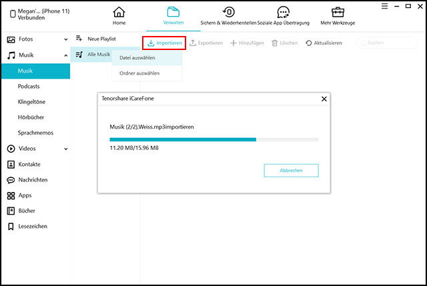Image resolution: width=427 pixels, height=286 pixels.
Task: Choose Ordner auswählen from import menu
Action: [147, 73]
